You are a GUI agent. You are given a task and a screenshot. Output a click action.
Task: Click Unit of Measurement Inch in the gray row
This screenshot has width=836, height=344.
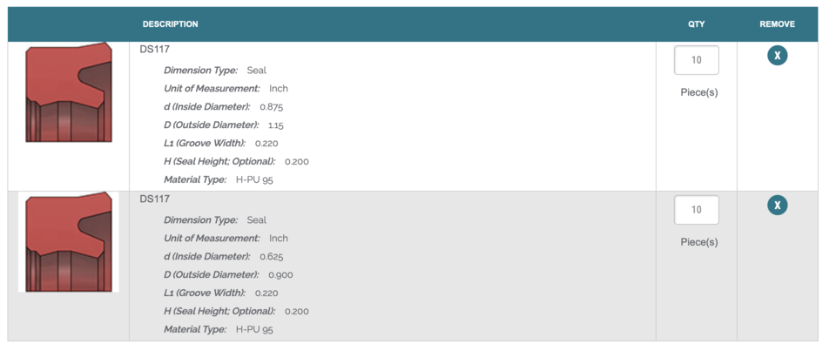click(226, 239)
